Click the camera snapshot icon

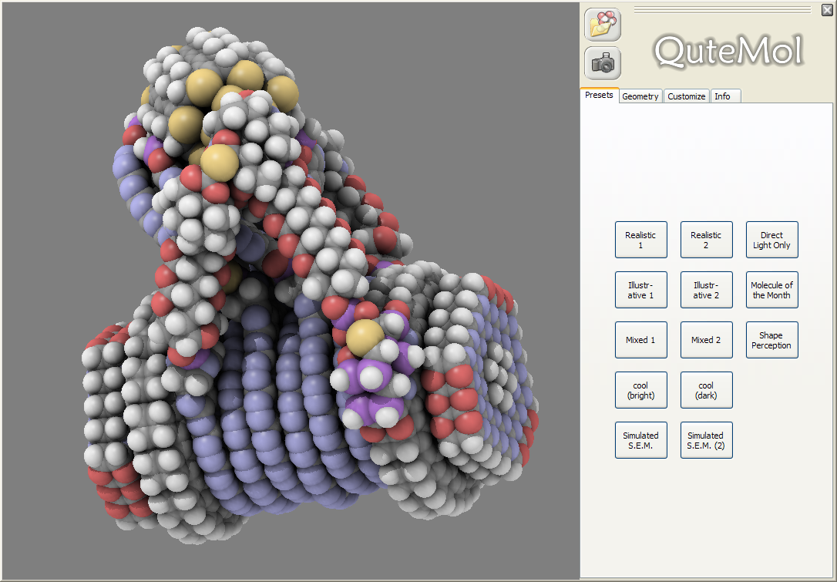coord(602,63)
